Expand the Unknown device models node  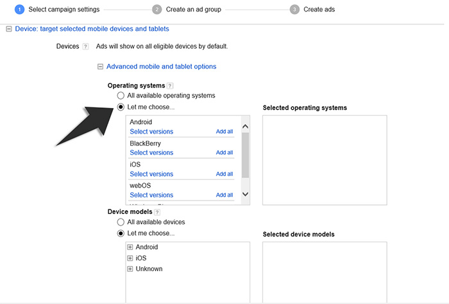point(130,269)
